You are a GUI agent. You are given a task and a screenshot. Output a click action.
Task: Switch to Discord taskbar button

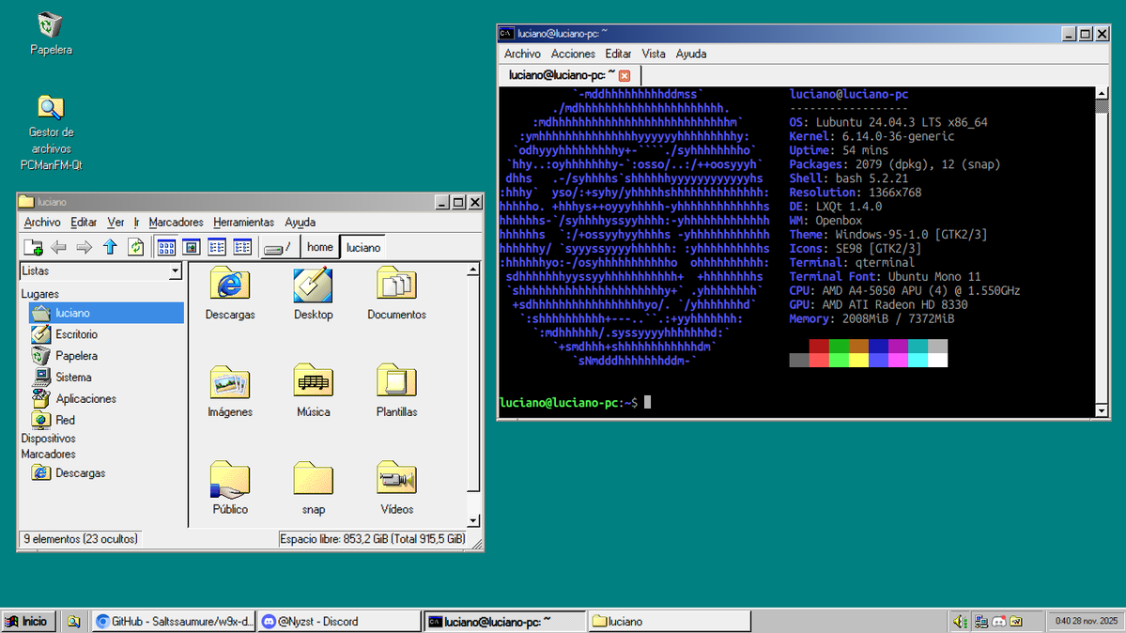click(x=339, y=622)
